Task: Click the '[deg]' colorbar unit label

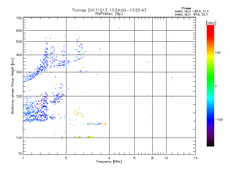Action: (x=211, y=23)
